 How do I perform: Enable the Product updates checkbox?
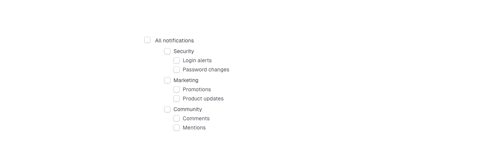(177, 99)
